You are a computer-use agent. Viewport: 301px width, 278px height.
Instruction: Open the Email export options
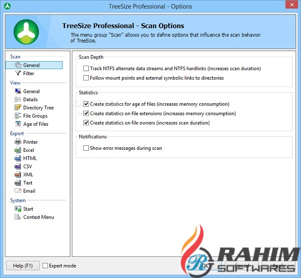[29, 191]
